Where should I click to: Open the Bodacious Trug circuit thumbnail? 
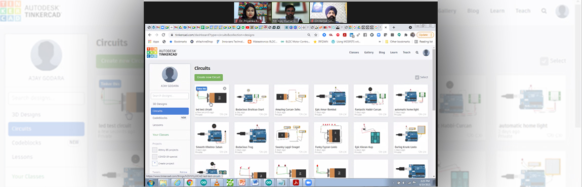point(252,133)
